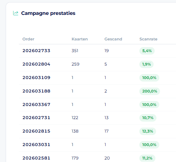The height and width of the screenshot is (162, 176).
Task: Select order 202602581
Action: [x=36, y=158]
